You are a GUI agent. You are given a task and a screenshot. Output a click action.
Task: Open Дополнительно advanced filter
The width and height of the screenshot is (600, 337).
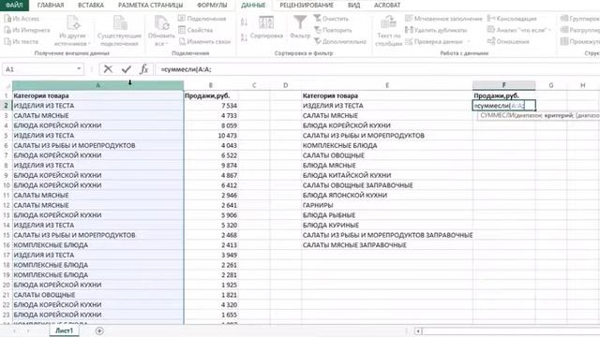339,41
